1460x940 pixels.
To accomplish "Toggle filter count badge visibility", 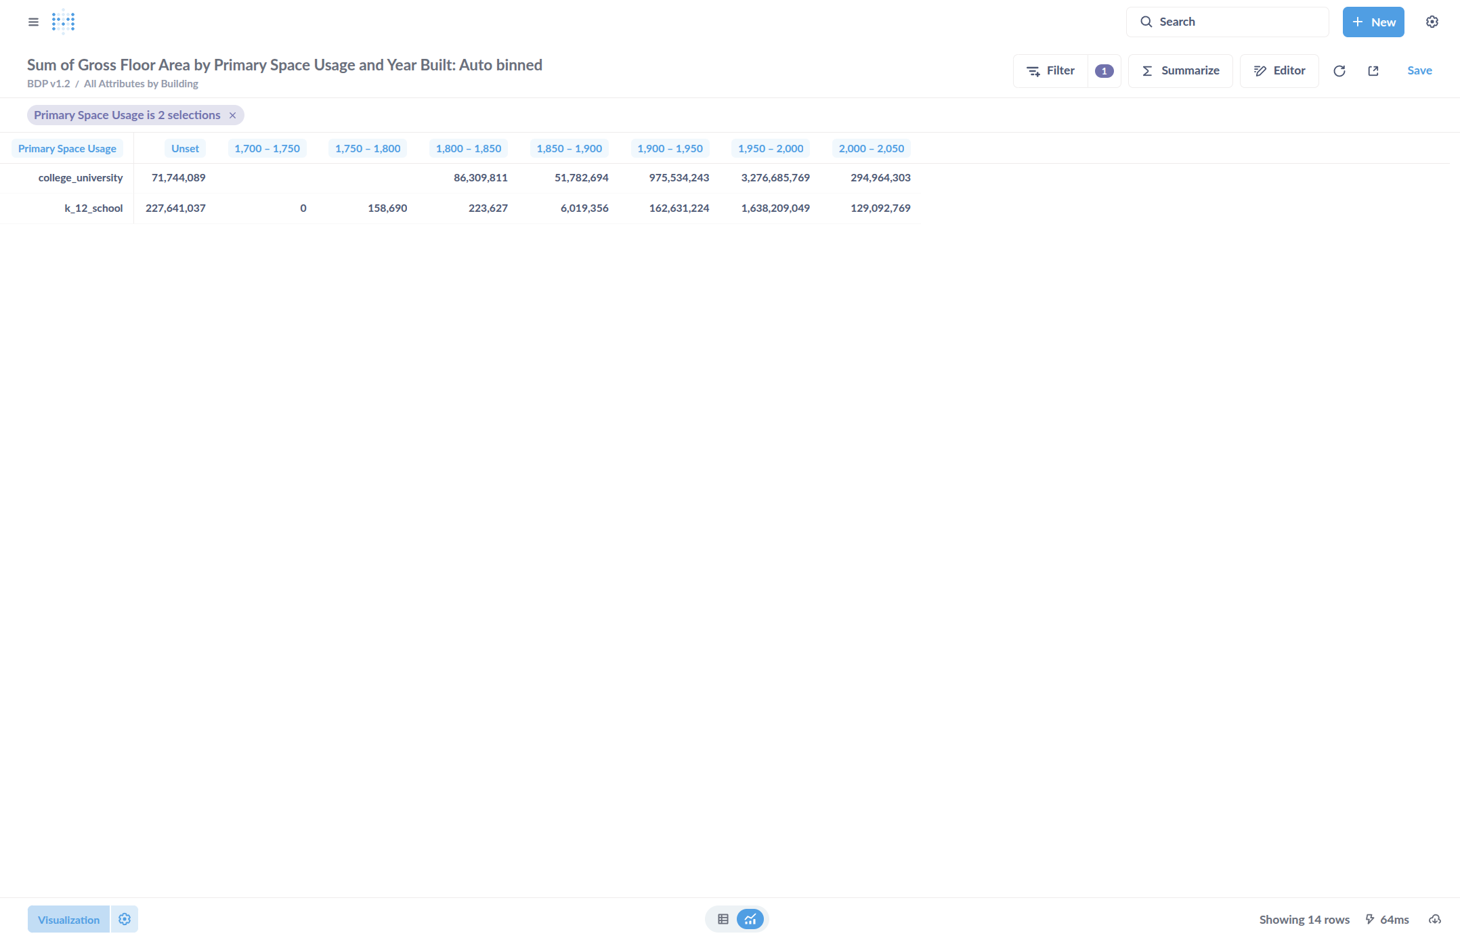I will [1104, 71].
